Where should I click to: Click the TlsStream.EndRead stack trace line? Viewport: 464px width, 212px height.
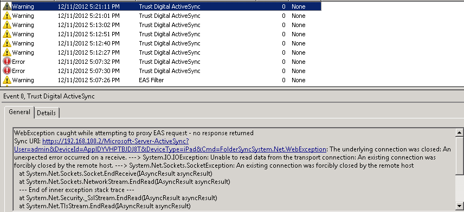[x=105, y=206]
